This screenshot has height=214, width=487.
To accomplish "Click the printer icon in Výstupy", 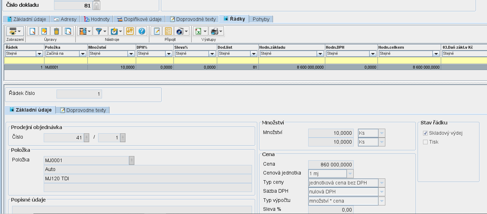I will tap(214, 31).
